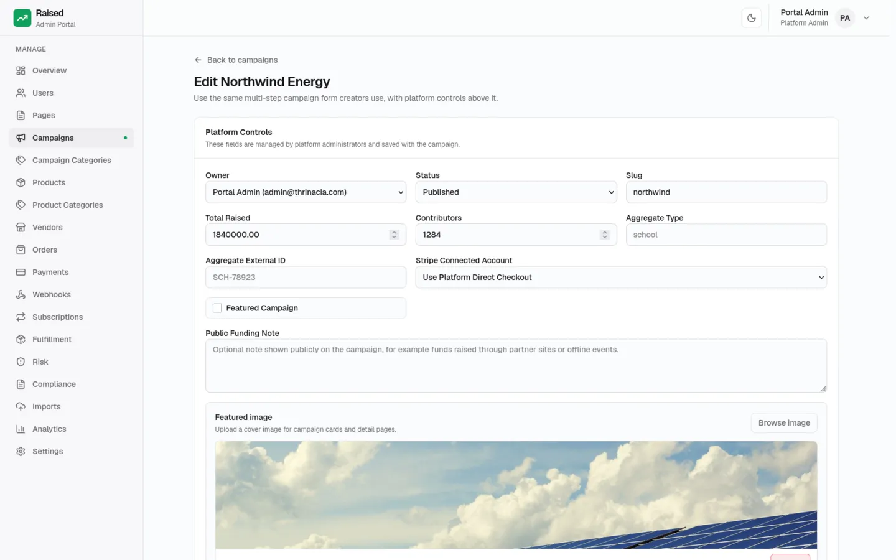
Task: Open Products in the sidebar
Action: point(71,182)
